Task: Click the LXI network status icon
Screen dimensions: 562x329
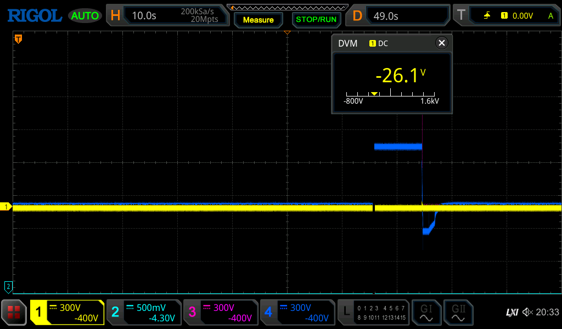Action: click(x=512, y=313)
